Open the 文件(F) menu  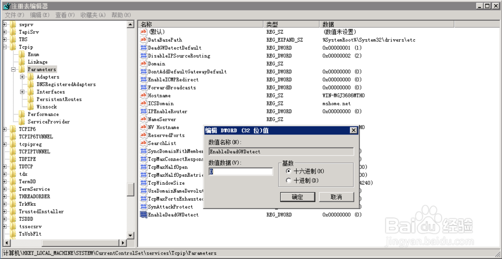tap(15, 15)
